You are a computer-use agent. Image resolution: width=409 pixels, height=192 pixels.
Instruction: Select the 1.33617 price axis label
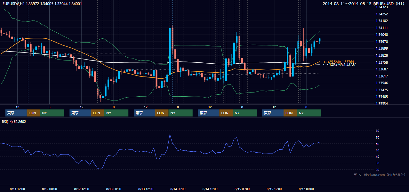(x=382, y=76)
